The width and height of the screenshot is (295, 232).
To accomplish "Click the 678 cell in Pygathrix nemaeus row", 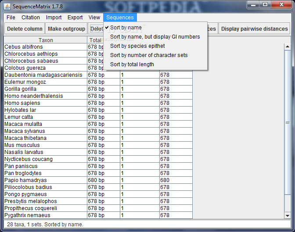I will point(176,215).
